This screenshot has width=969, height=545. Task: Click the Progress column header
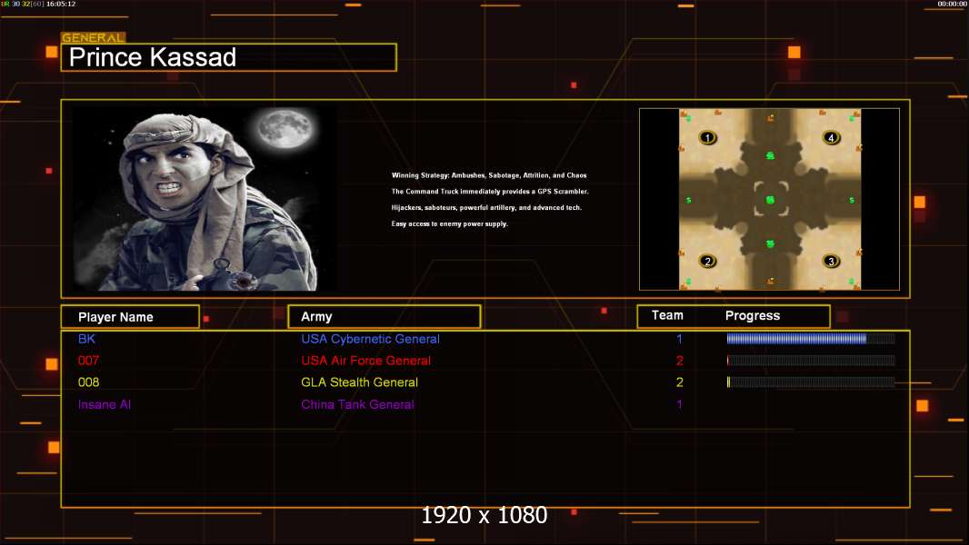coord(753,316)
